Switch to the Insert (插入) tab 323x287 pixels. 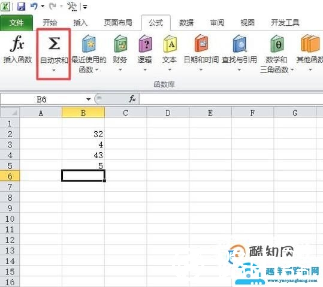coord(80,22)
